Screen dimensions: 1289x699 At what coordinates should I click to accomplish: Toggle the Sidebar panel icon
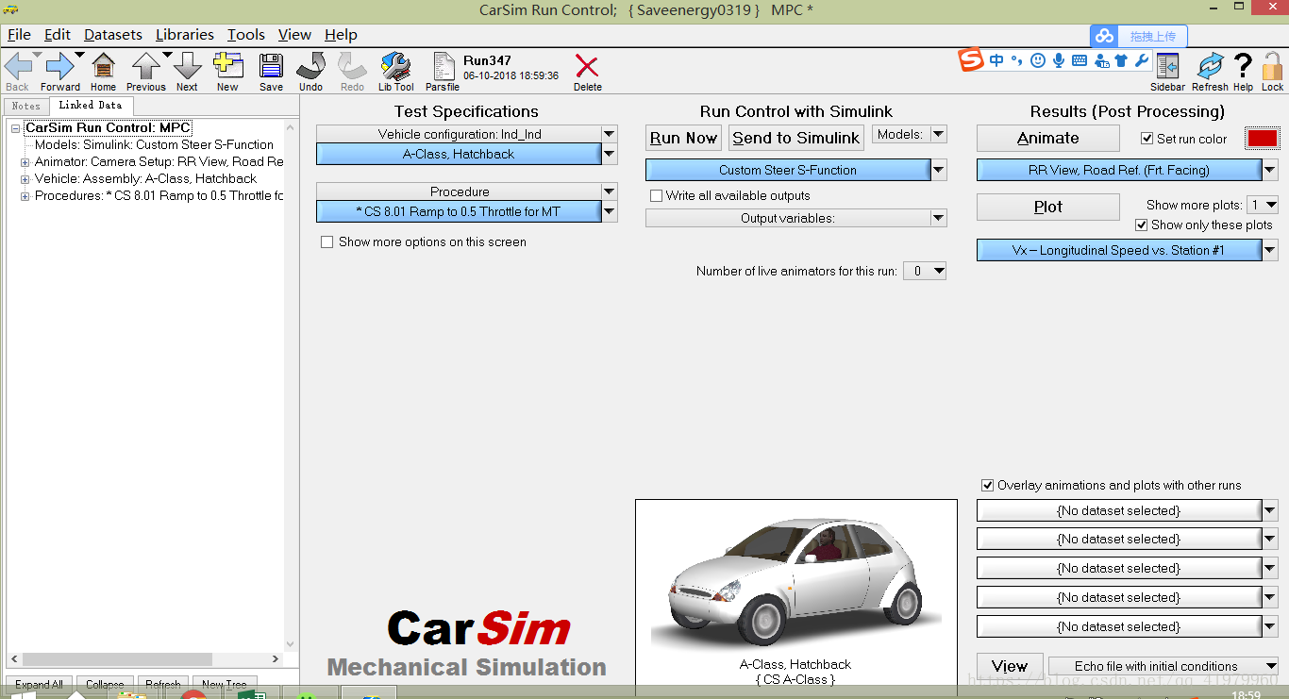click(1167, 67)
